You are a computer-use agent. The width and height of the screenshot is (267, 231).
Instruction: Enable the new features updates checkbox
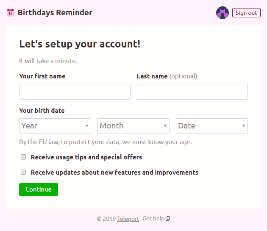(x=23, y=172)
